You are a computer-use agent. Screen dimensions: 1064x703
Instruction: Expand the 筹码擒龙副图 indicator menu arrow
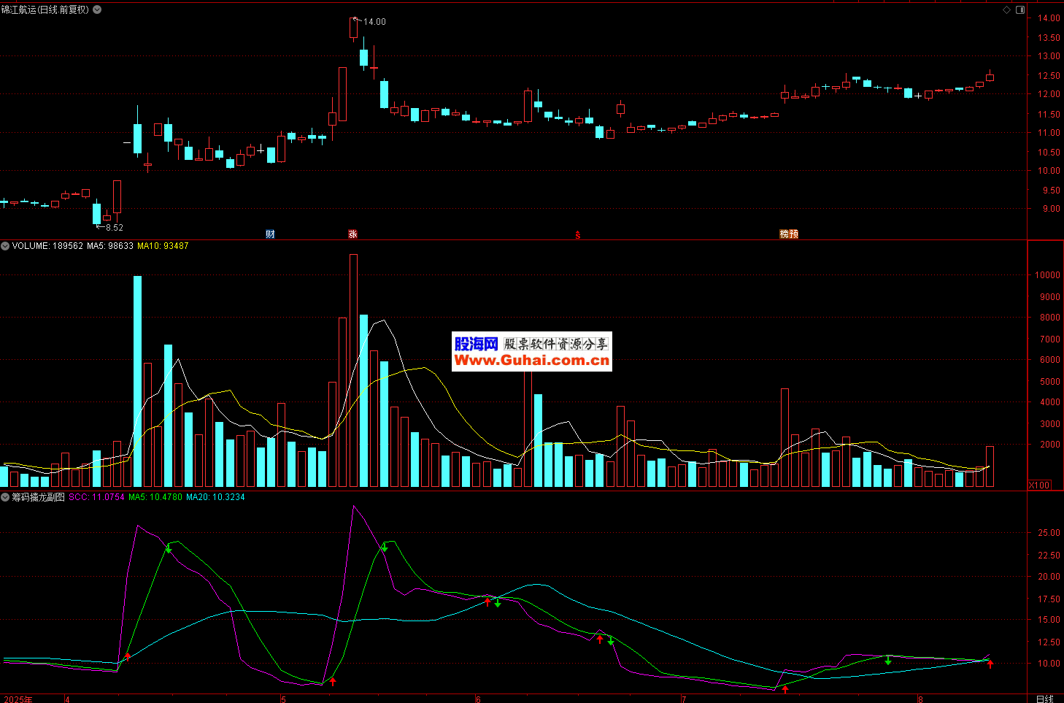coord(5,497)
